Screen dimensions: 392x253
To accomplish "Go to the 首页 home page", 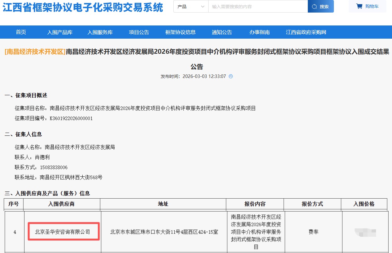I will click(21, 32).
